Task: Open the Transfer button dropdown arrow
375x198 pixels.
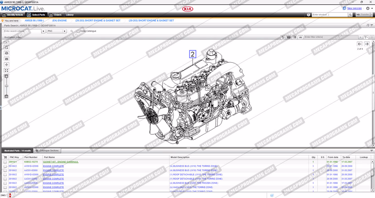Action: click(x=372, y=15)
